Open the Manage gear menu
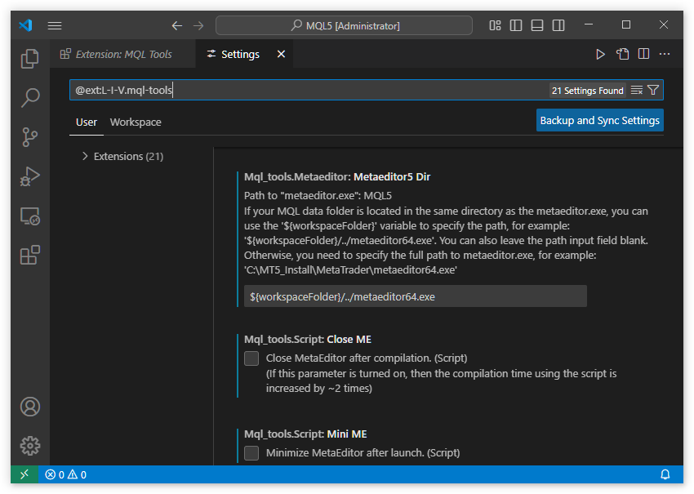 click(x=29, y=446)
